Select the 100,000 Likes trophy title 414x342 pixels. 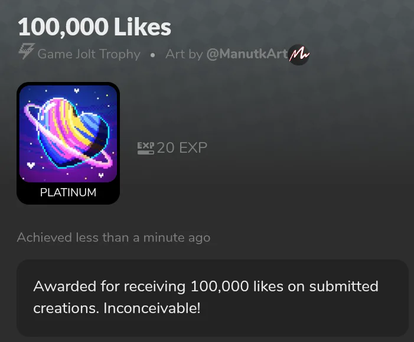tap(94, 27)
